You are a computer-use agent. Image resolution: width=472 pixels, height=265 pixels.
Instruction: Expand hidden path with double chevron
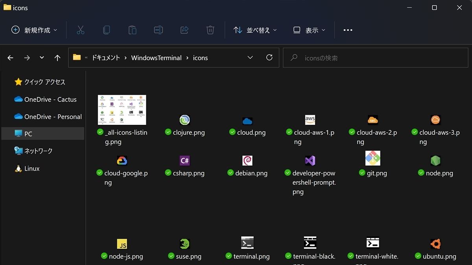pyautogui.click(x=86, y=58)
